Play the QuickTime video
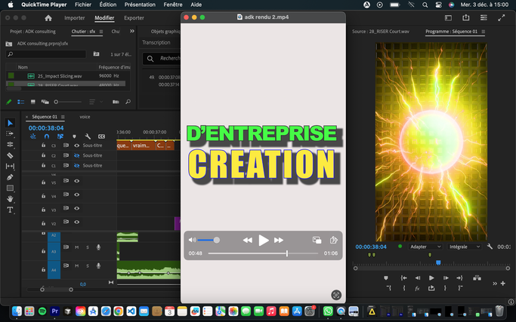The image size is (516, 322). coord(263,240)
